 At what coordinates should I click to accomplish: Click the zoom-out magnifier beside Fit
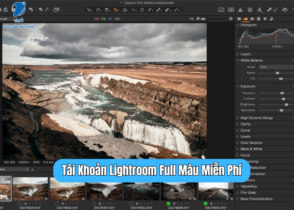198,18
